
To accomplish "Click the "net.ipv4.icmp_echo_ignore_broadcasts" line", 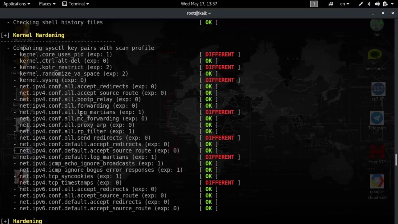I will coord(91,163).
